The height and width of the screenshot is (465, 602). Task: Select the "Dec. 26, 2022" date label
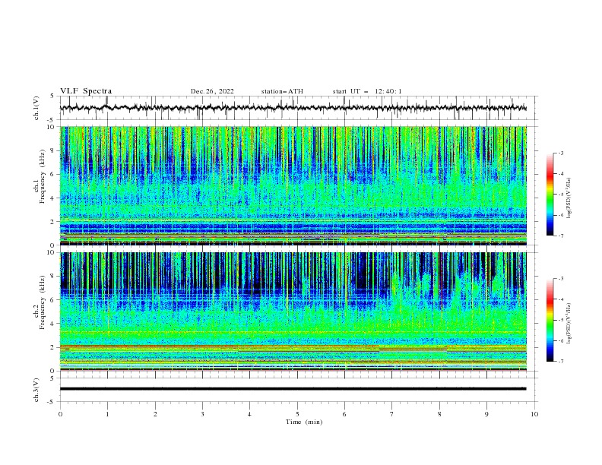[x=212, y=91]
